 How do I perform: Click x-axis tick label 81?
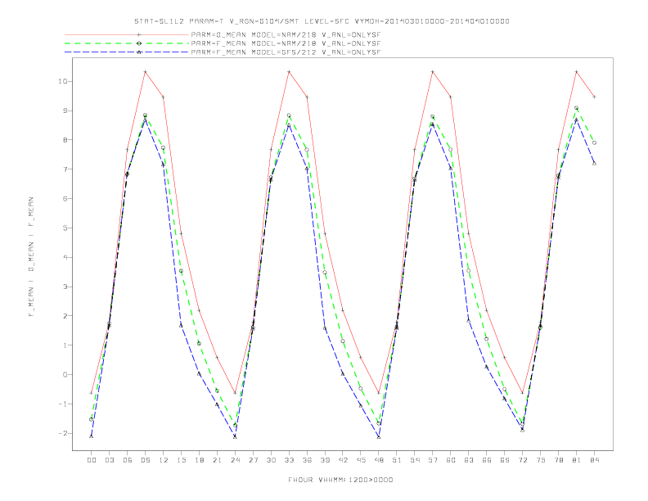point(577,460)
